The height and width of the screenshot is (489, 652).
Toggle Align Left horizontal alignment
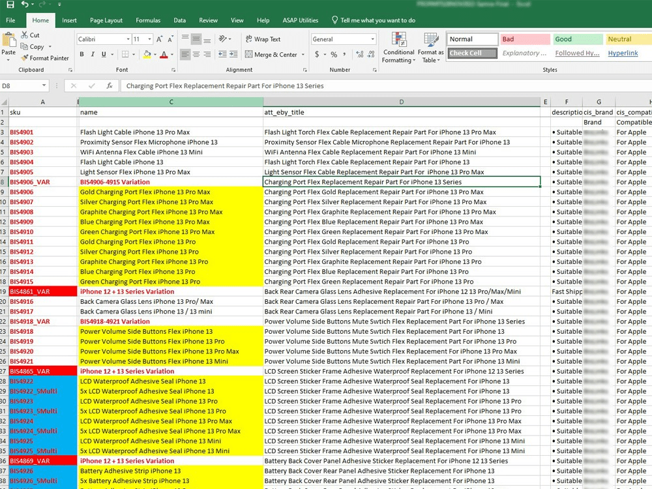click(x=185, y=54)
